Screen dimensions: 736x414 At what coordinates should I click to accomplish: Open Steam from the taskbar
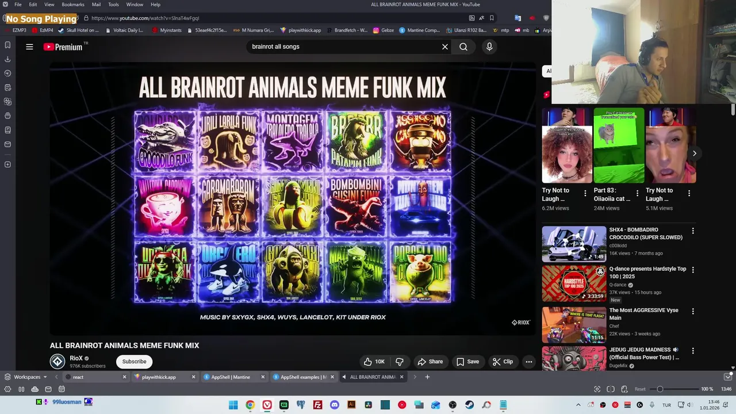(x=469, y=405)
